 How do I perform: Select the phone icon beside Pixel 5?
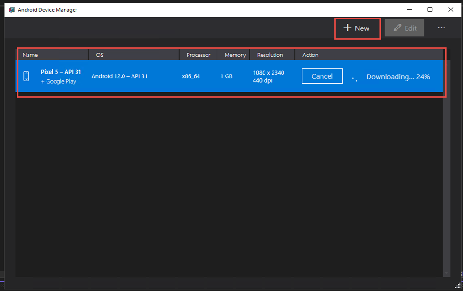pos(25,76)
